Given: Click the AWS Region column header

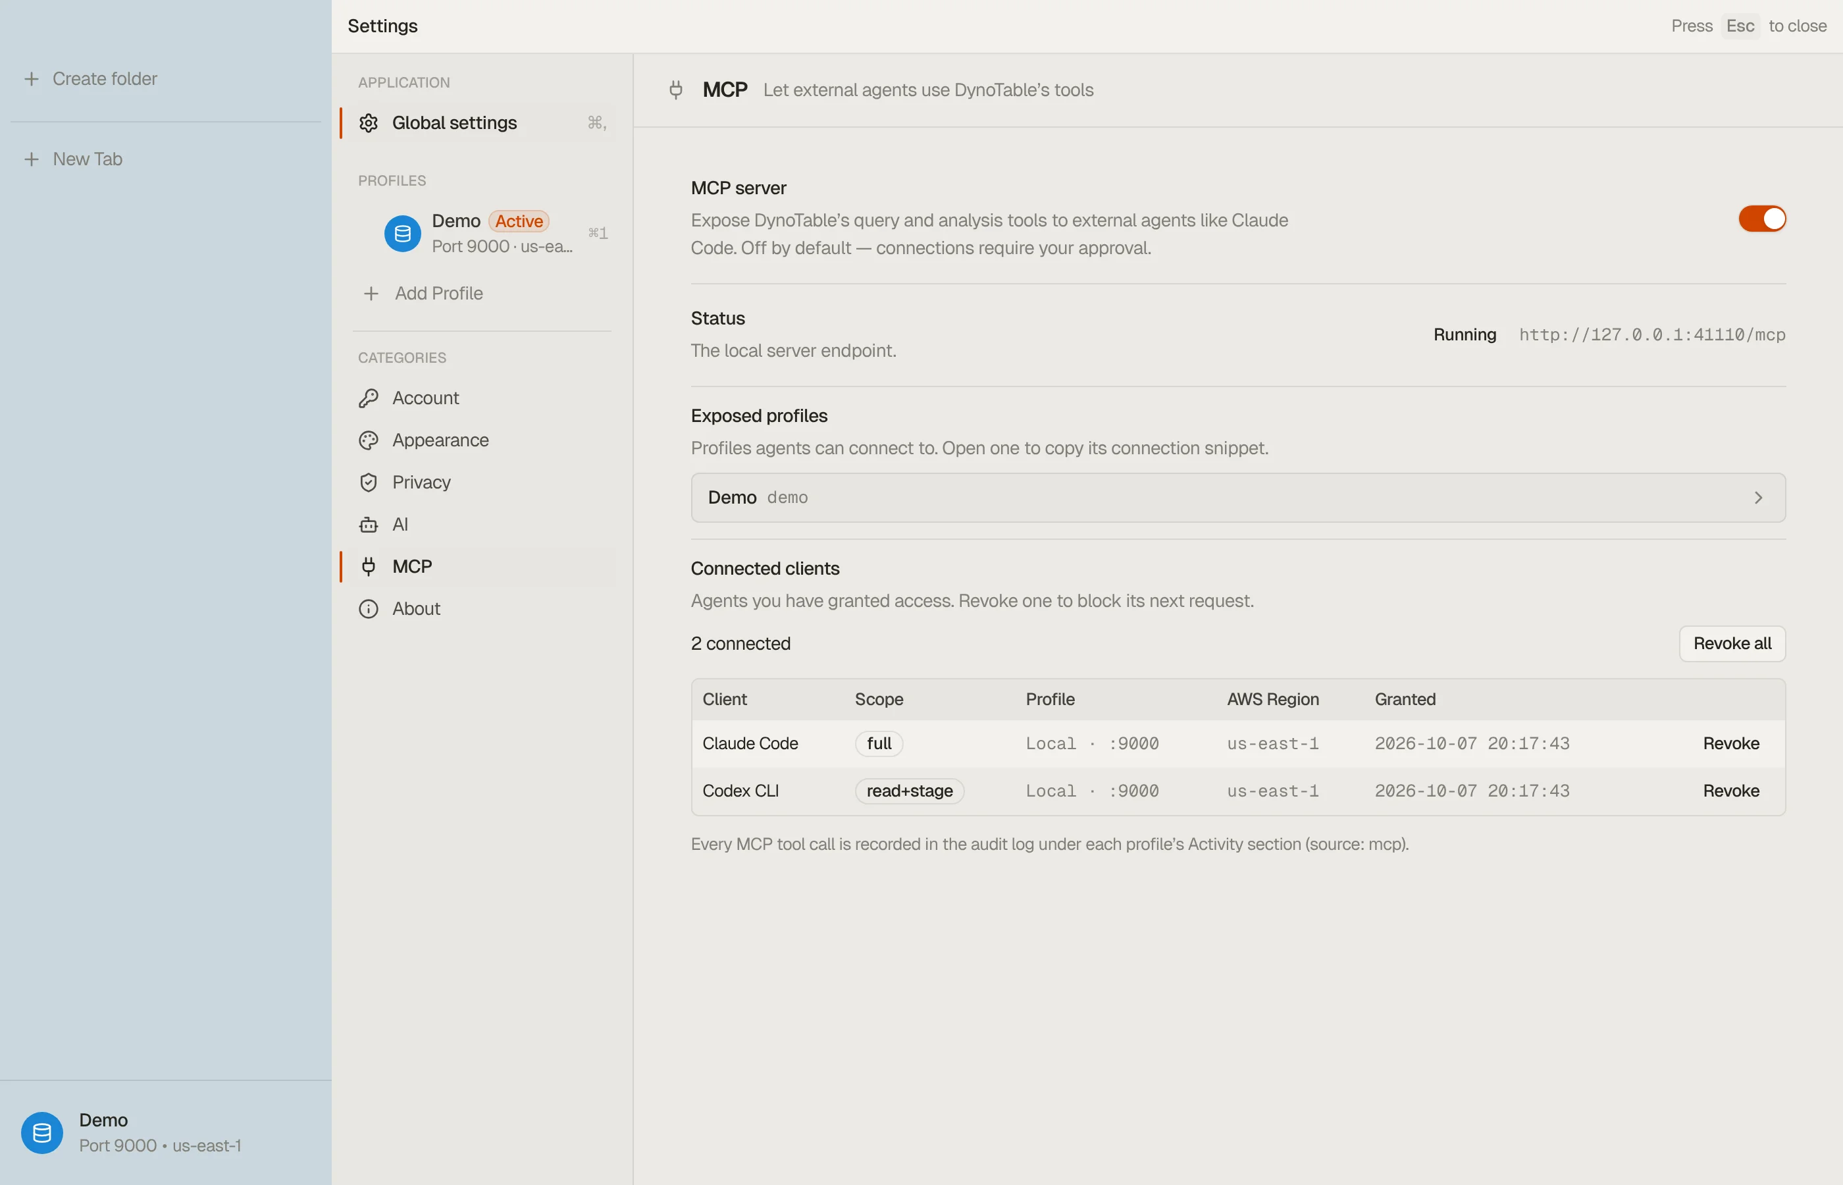Looking at the screenshot, I should 1272,699.
